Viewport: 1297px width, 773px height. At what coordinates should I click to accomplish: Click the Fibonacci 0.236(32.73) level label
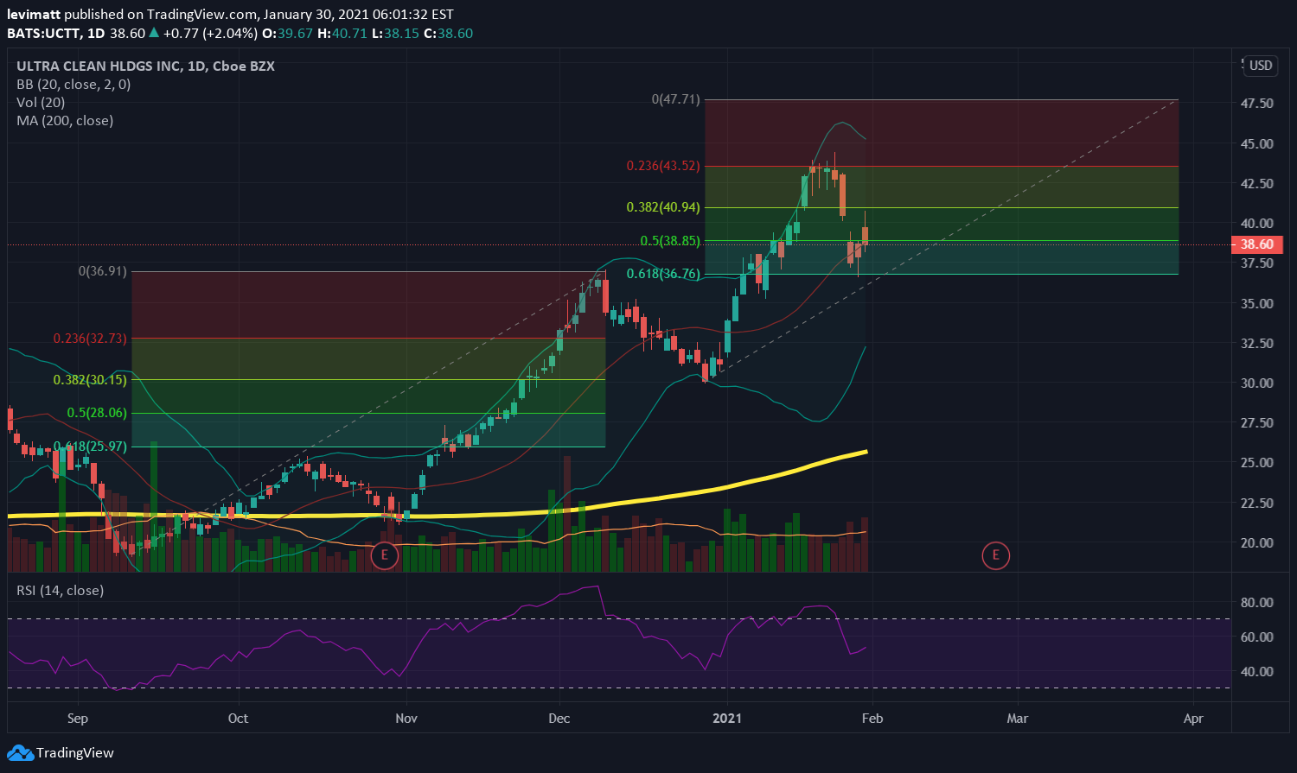(91, 339)
